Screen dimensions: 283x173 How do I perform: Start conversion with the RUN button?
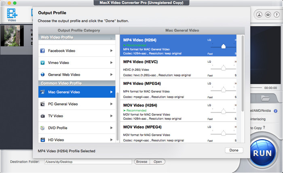[x=262, y=153]
